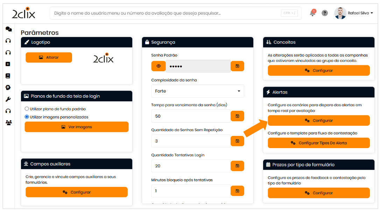Click Configurar under Conceitos panel
The height and width of the screenshot is (211, 380).
[x=318, y=71]
